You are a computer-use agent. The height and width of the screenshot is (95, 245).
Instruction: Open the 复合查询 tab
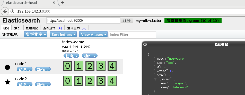click(73, 28)
